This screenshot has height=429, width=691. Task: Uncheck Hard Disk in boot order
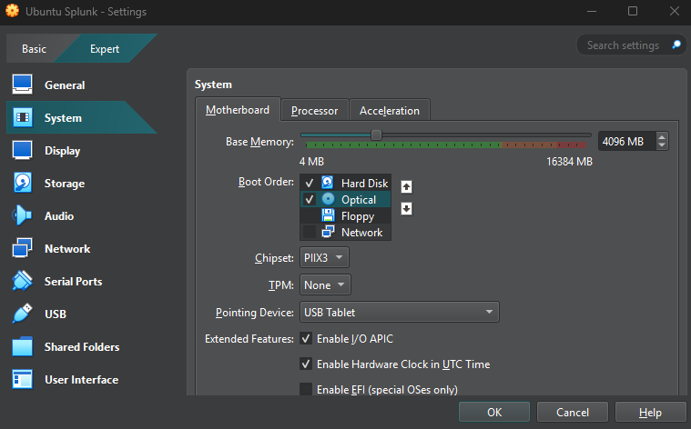(x=310, y=183)
